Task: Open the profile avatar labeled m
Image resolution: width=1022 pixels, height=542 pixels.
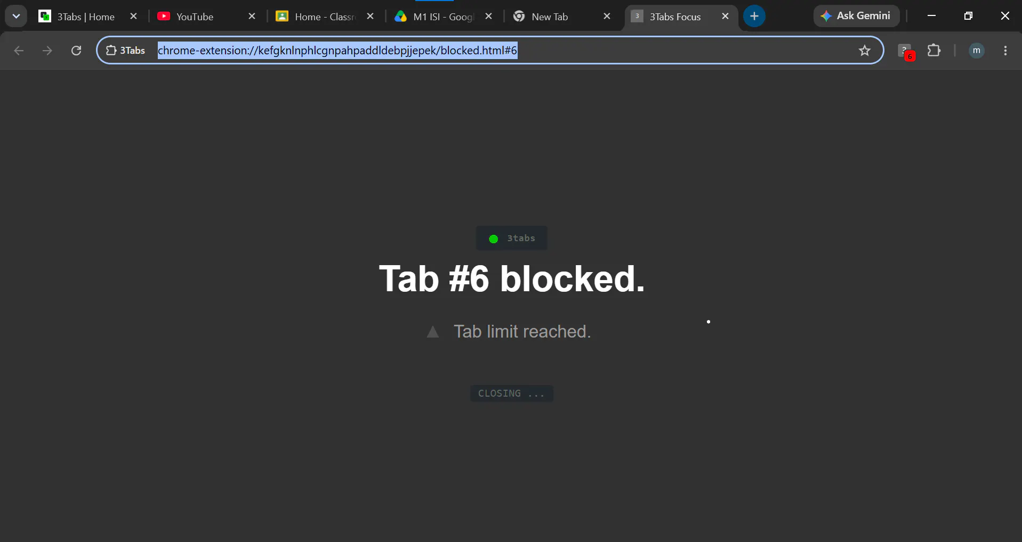Action: coord(976,51)
